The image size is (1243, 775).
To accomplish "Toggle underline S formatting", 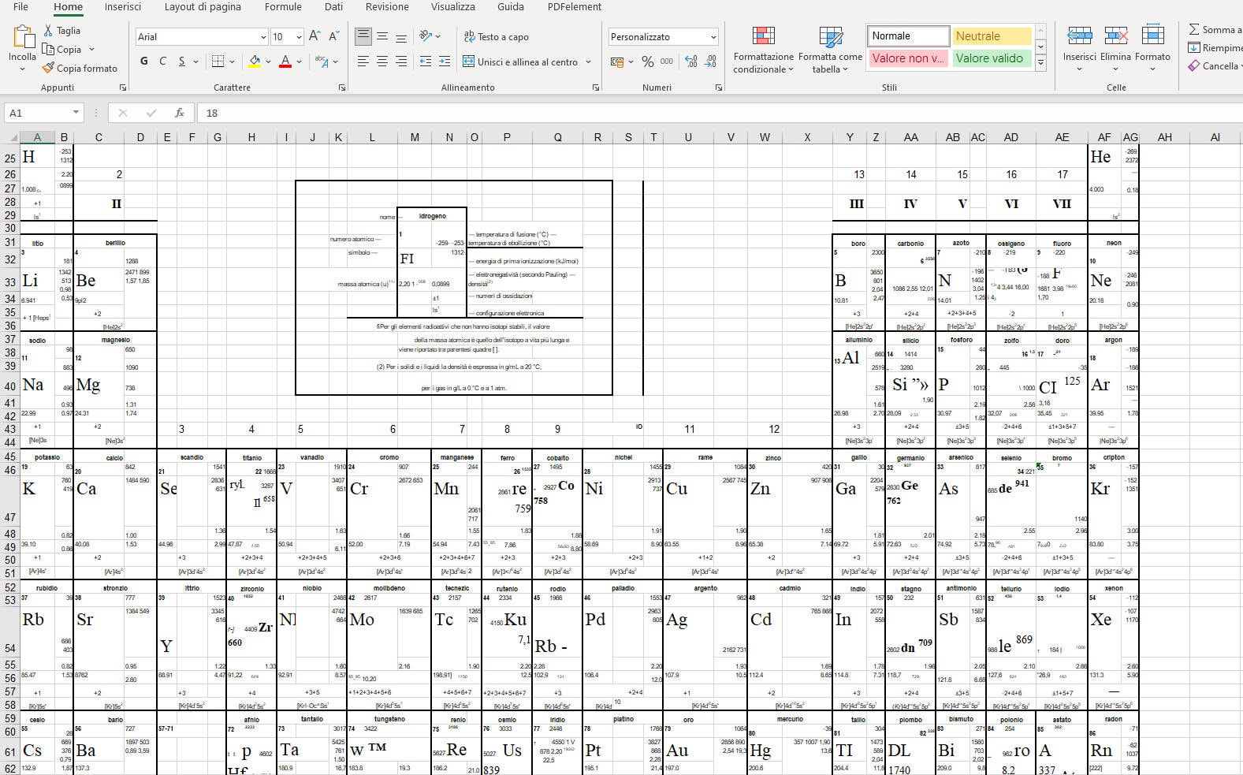I will (181, 61).
